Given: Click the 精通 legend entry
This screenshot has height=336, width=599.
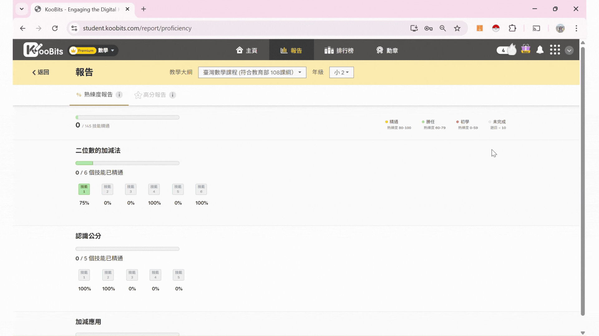Looking at the screenshot, I should [398, 124].
